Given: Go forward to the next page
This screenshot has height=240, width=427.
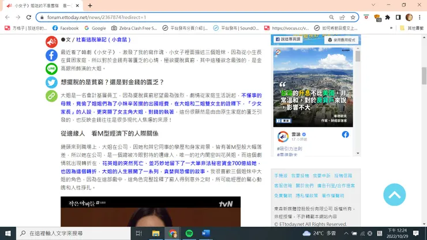Looking at the screenshot, I should click(x=18, y=17).
